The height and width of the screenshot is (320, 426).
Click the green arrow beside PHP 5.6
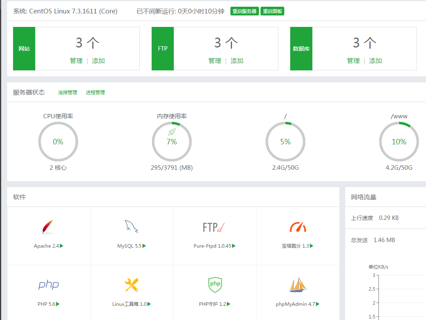pos(58,304)
